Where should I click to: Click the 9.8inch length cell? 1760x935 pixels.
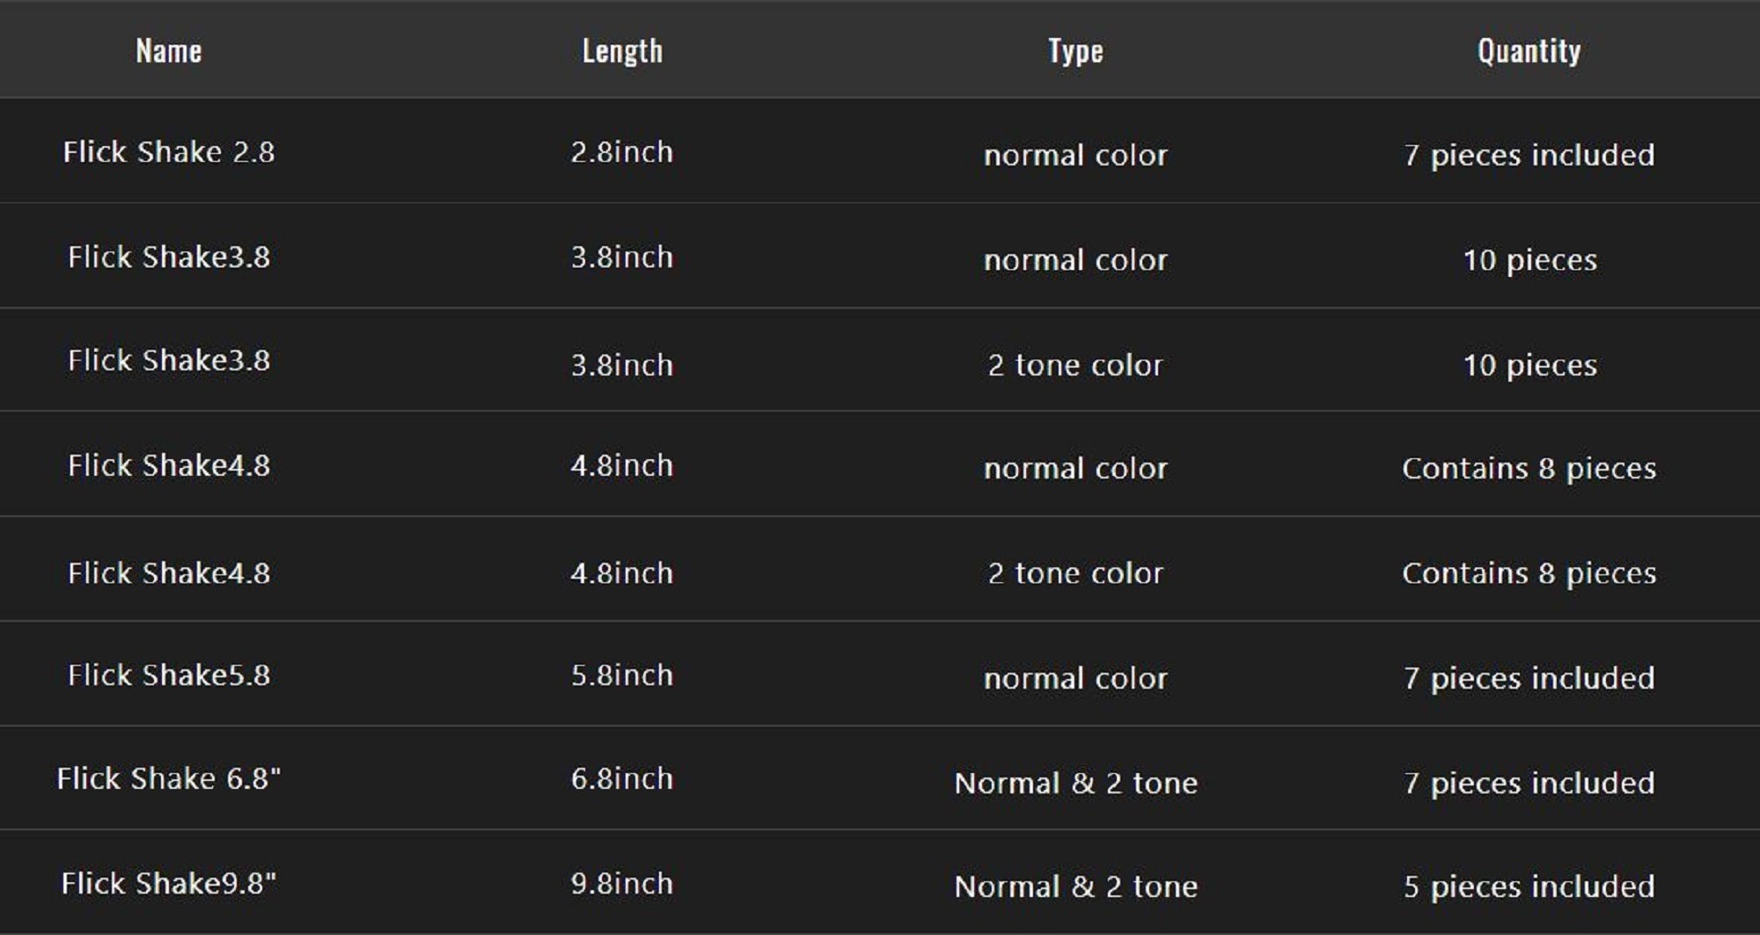pyautogui.click(x=622, y=884)
